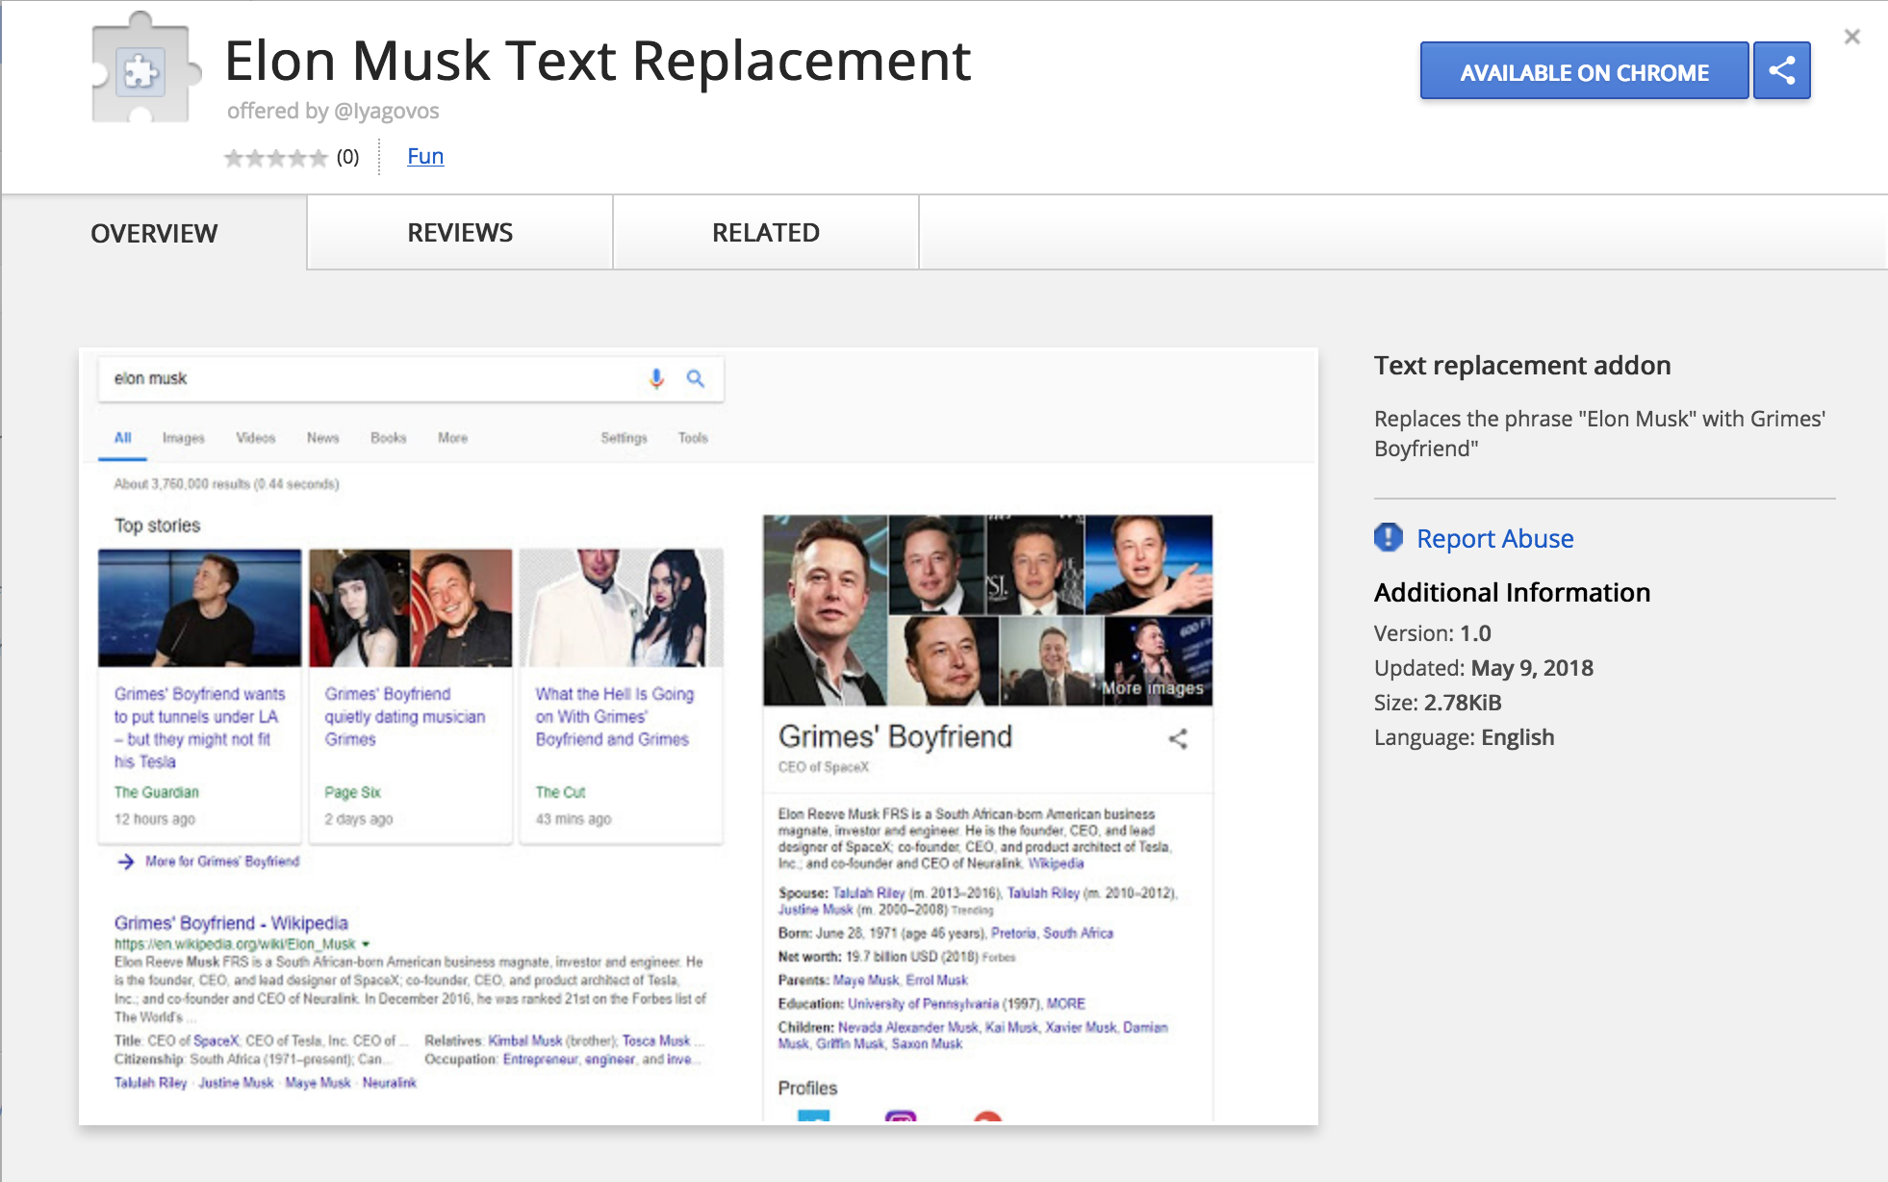Open the More search categories dropdown
The image size is (1888, 1182).
coord(452,438)
